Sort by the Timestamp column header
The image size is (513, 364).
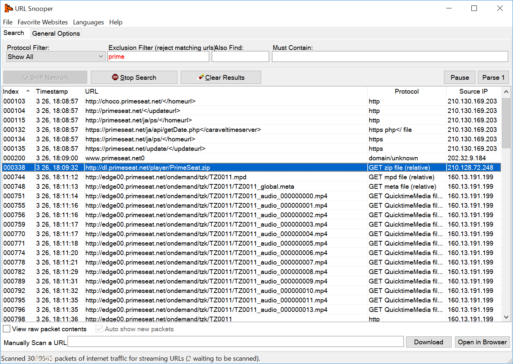pyautogui.click(x=59, y=91)
